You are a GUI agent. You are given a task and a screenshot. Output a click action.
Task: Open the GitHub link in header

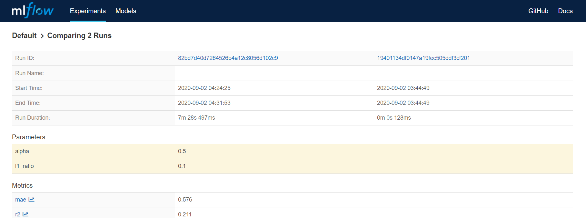tap(538, 11)
